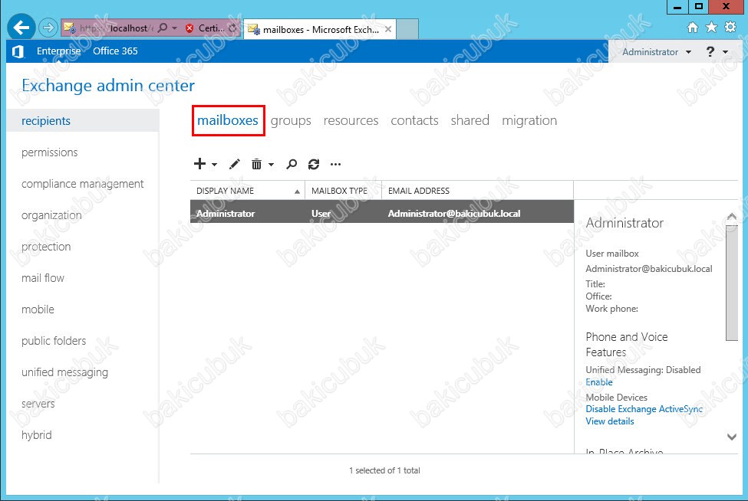Image resolution: width=748 pixels, height=501 pixels.
Task: Click the browser forward arrow
Action: pos(48,28)
